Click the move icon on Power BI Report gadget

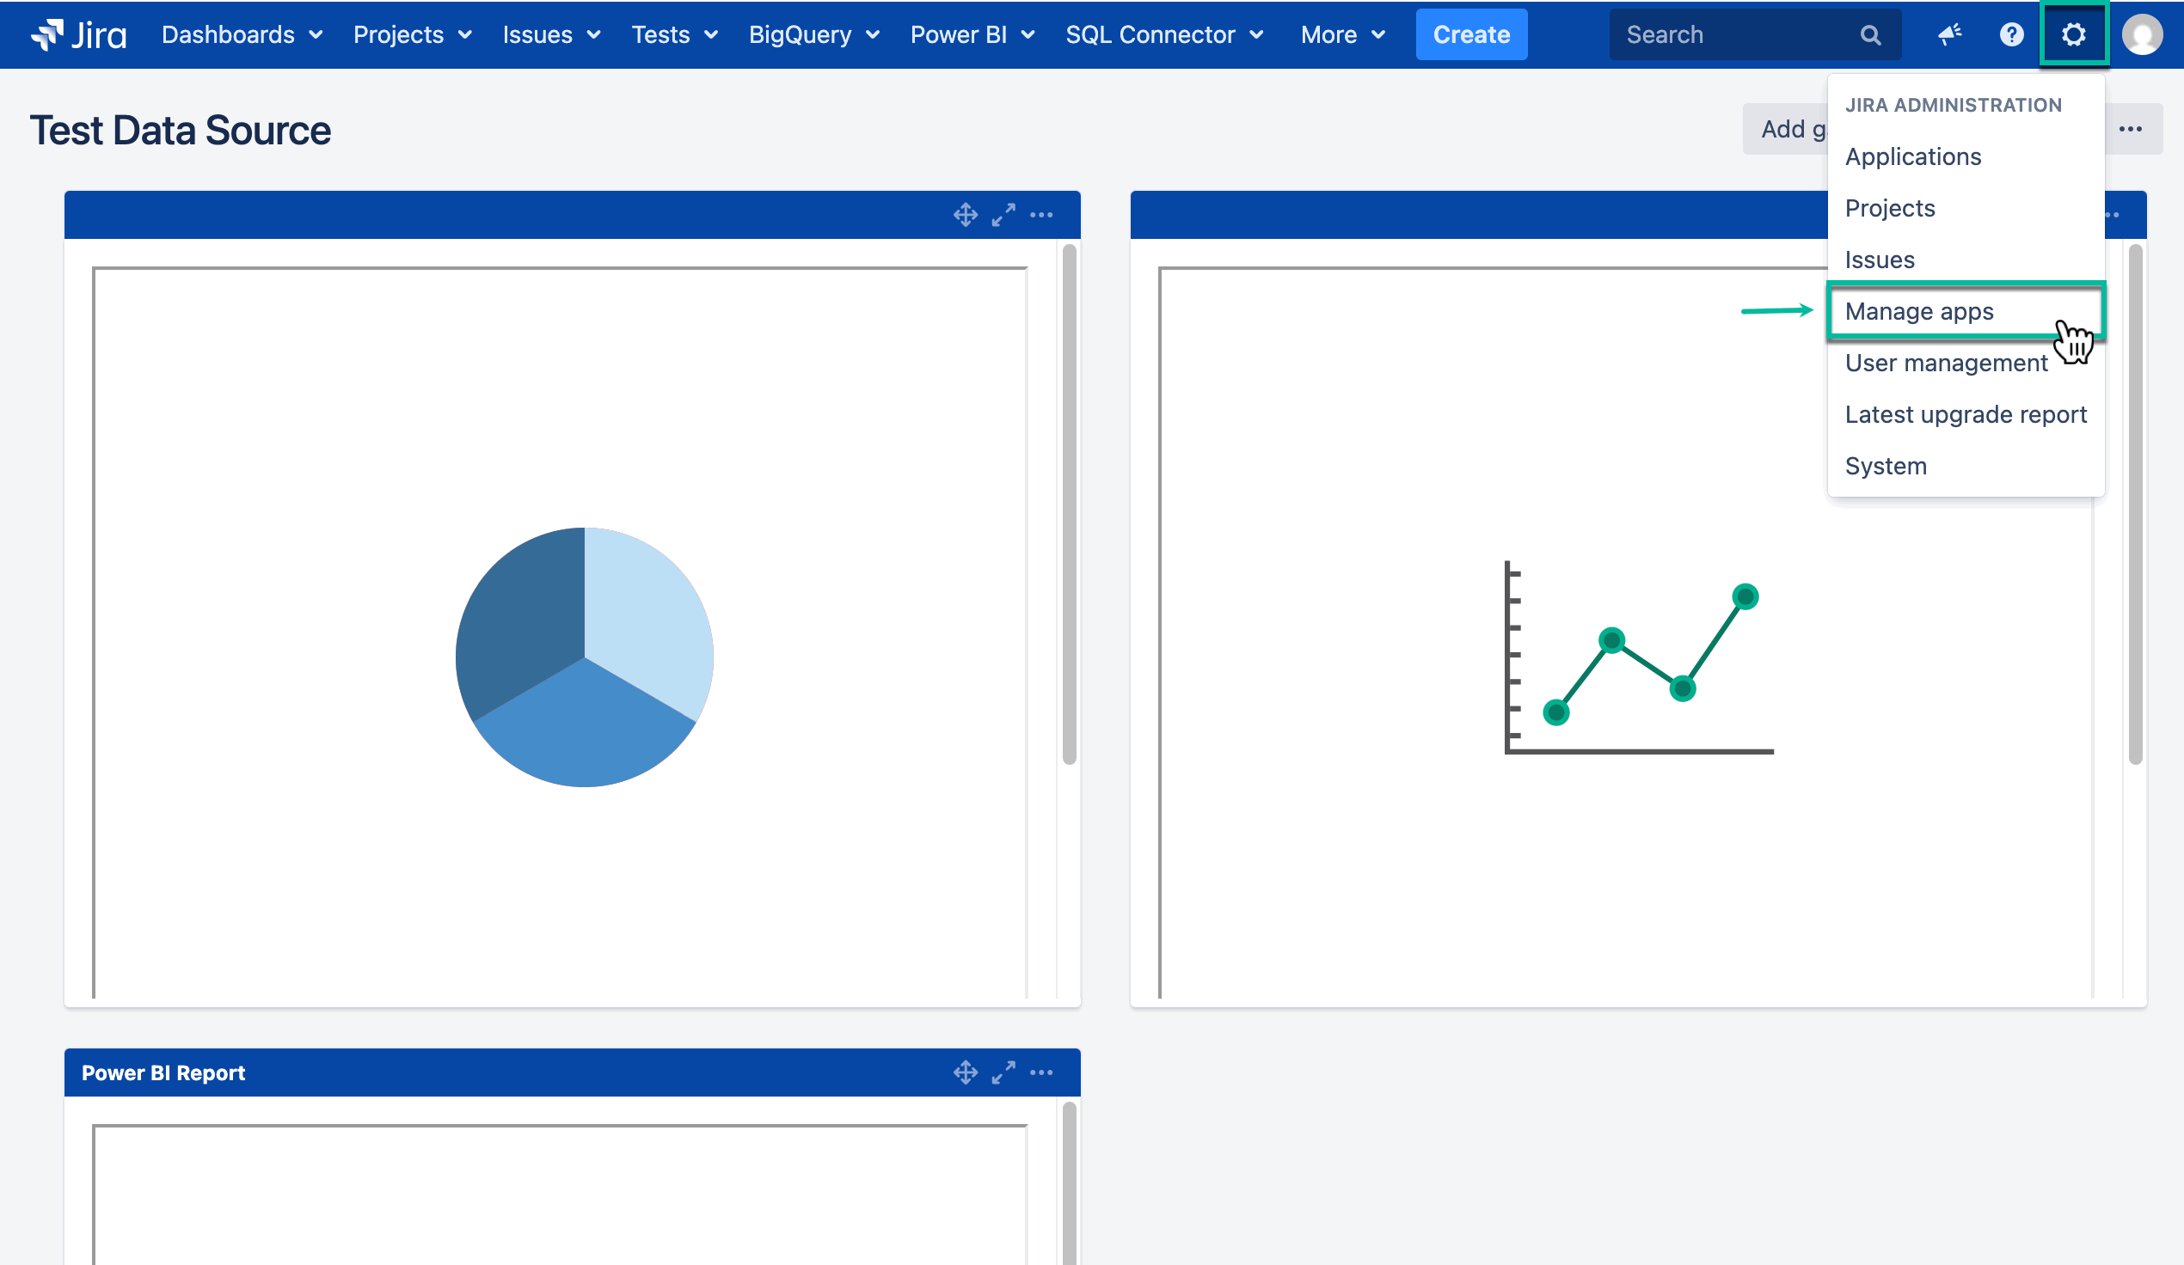point(965,1072)
